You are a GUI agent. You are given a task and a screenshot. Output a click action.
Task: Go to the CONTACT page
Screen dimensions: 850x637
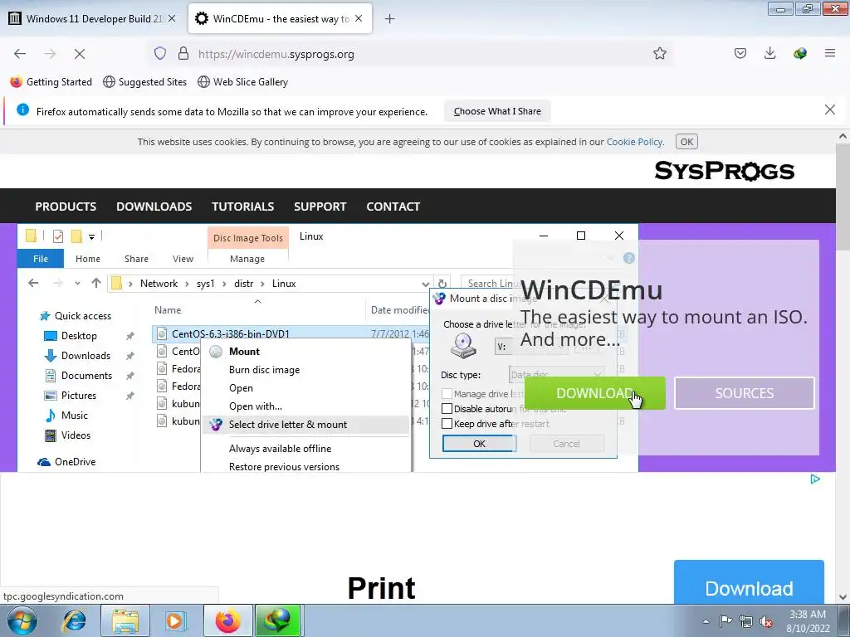point(393,207)
